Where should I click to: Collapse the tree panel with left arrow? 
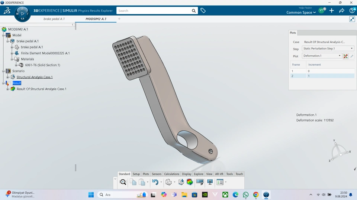(73, 24)
